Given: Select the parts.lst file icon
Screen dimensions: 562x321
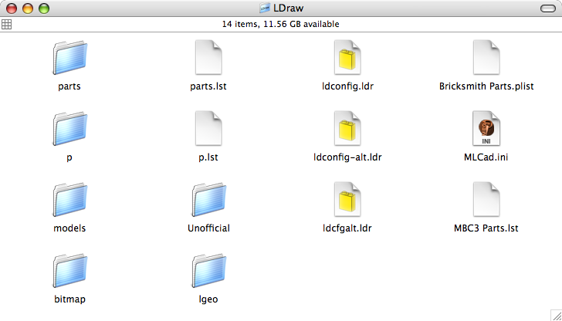Looking at the screenshot, I should tap(208, 57).
